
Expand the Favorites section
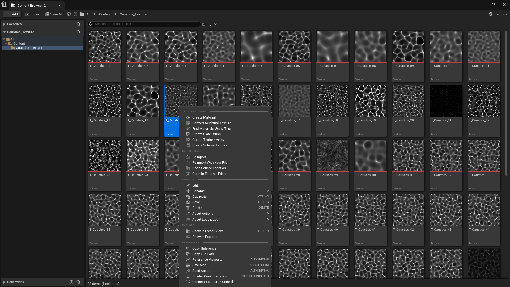4,24
